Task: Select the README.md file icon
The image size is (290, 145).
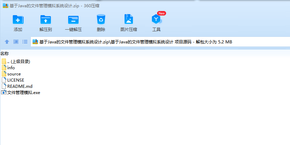Action: 4,86
